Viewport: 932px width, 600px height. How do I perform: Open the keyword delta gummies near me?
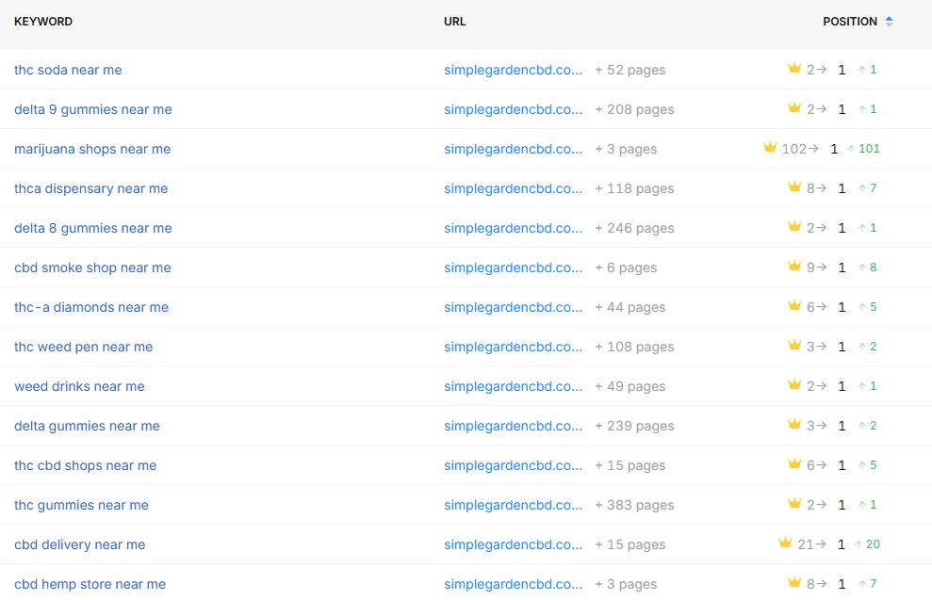point(87,426)
